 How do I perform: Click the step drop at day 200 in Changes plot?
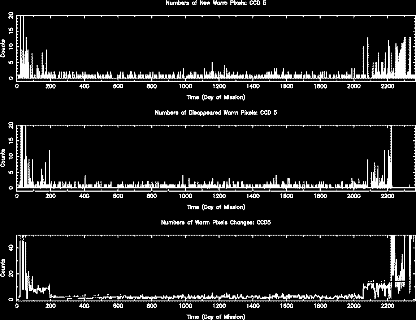[50, 290]
